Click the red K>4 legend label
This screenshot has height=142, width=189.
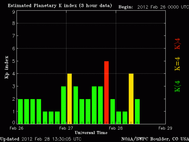(x=178, y=43)
